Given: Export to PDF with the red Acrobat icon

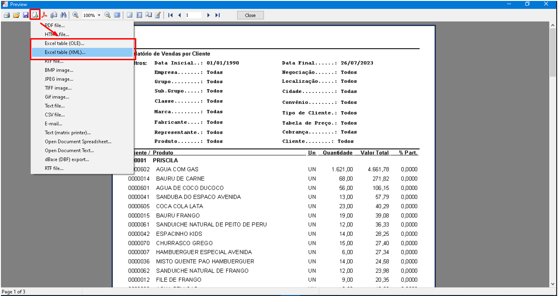Looking at the screenshot, I should pos(45,15).
